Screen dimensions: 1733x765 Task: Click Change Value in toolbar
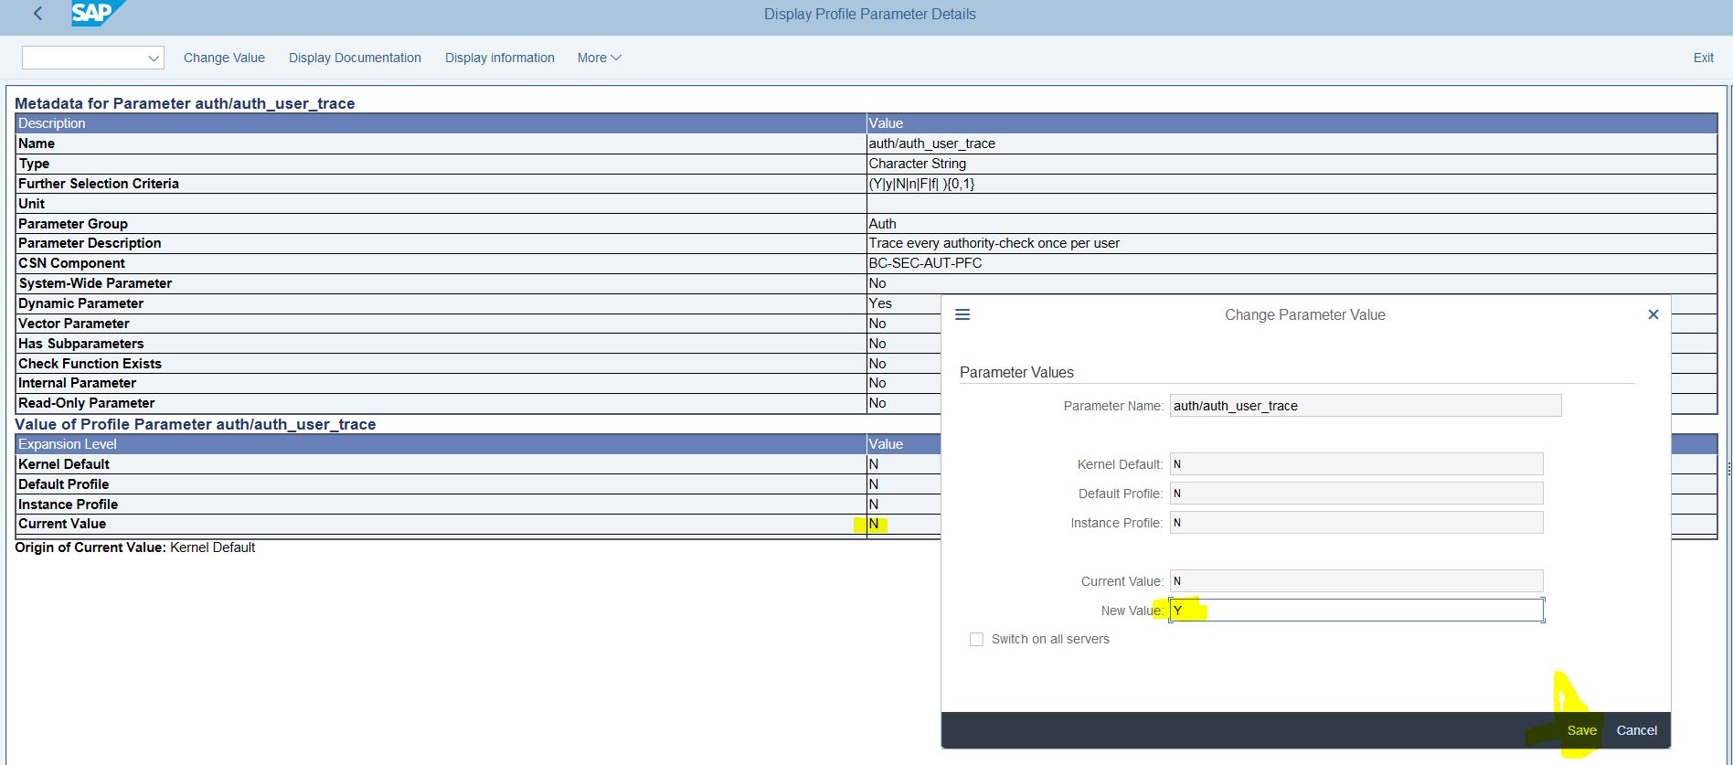[224, 58]
